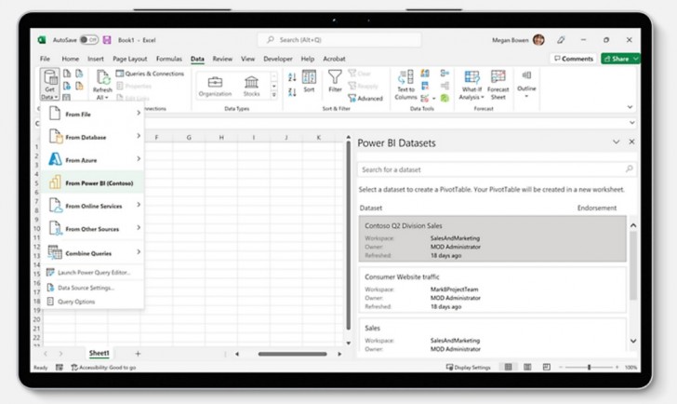The height and width of the screenshot is (404, 677).
Task: Sort ascending A to Z
Action: point(292,77)
